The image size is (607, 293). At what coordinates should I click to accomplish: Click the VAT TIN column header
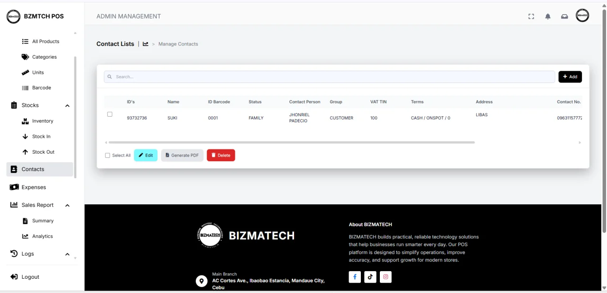click(378, 102)
